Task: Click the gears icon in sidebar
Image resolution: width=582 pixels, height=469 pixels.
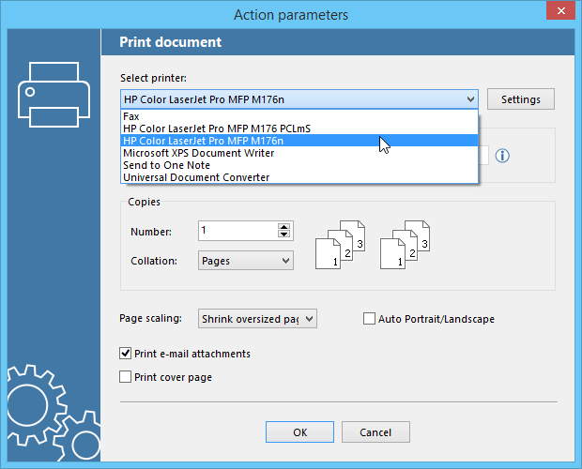Action: click(54, 413)
